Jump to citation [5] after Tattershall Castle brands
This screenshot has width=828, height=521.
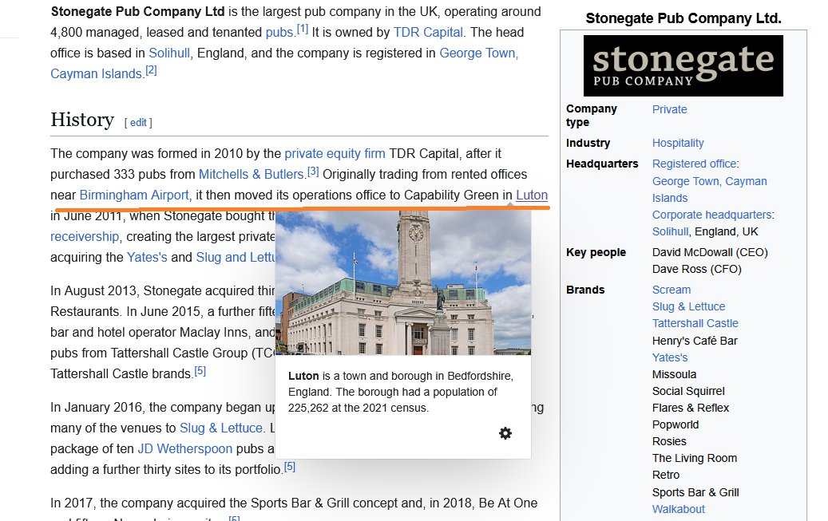click(x=200, y=370)
